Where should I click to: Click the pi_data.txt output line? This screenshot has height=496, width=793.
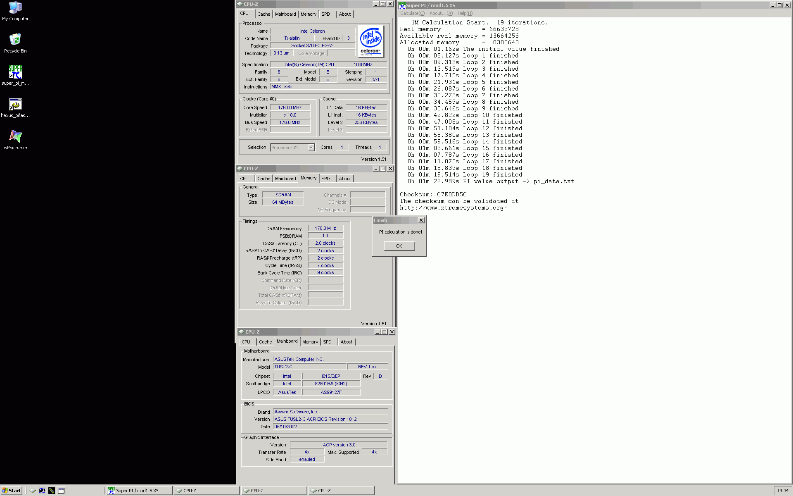point(491,181)
